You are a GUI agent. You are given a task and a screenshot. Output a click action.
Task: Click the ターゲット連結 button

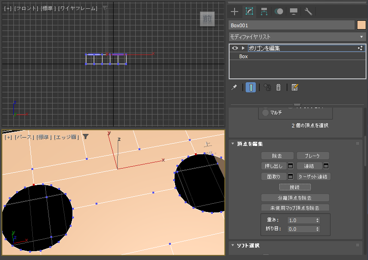coord(314,176)
